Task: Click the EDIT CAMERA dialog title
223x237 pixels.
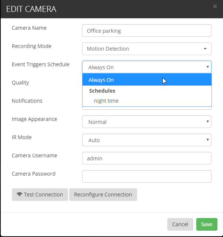Action: coord(31,9)
